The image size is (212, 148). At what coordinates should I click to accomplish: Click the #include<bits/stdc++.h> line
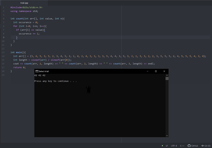26,7
